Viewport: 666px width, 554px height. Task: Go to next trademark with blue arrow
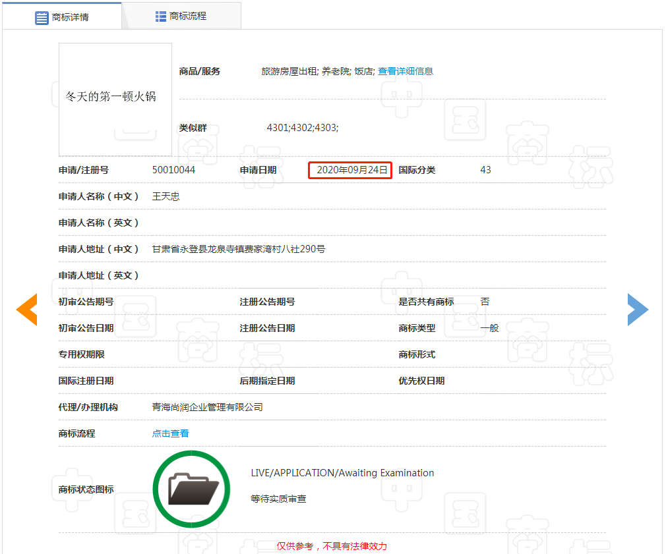[x=638, y=310]
